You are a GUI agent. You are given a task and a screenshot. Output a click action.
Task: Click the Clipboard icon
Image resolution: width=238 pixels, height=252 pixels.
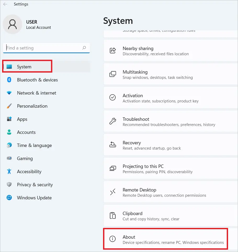[112, 215]
